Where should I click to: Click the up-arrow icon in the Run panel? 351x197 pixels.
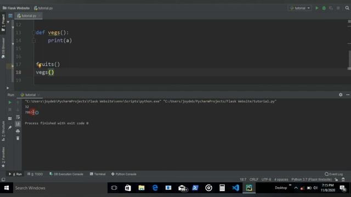18,102
